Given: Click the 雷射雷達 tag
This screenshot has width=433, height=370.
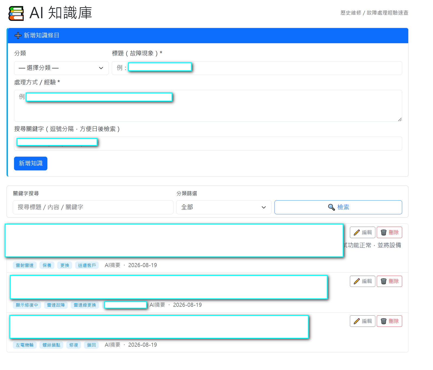Looking at the screenshot, I should point(25,266).
